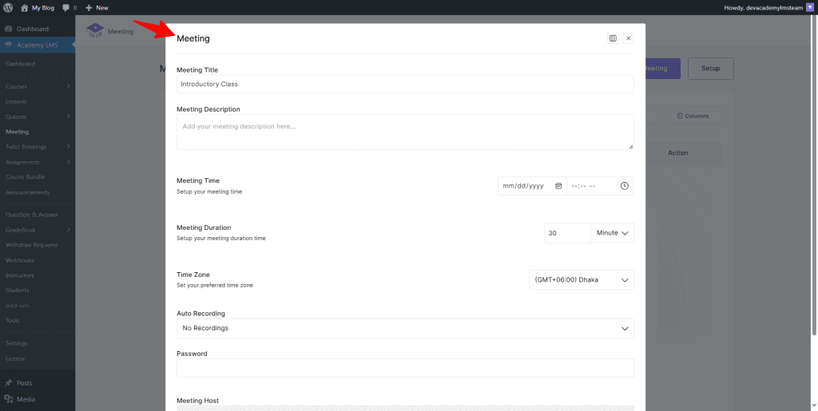The height and width of the screenshot is (411, 818).
Task: Click the WordPress logo icon
Action: [x=8, y=7]
